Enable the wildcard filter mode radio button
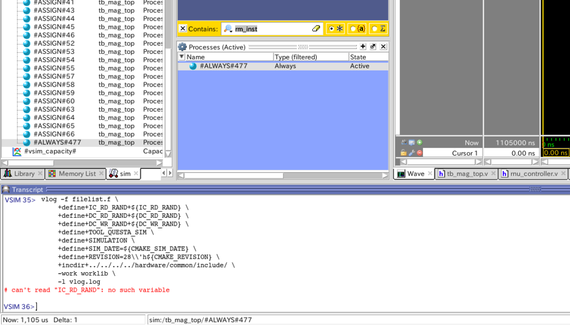The height and width of the screenshot is (325, 570). 336,28
